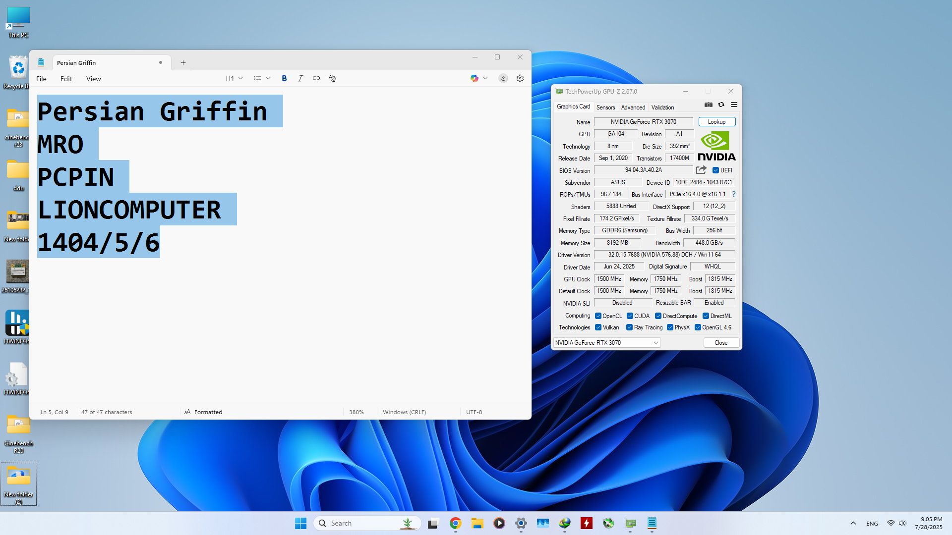This screenshot has width=952, height=535.
Task: Toggle the DirectCompute checkbox
Action: (658, 316)
